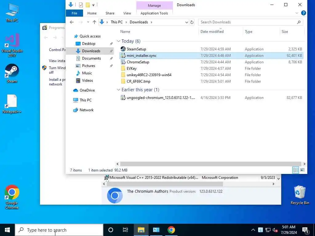The image size is (315, 236).
Task: Open the This PC desktop icon
Action: click(12, 12)
